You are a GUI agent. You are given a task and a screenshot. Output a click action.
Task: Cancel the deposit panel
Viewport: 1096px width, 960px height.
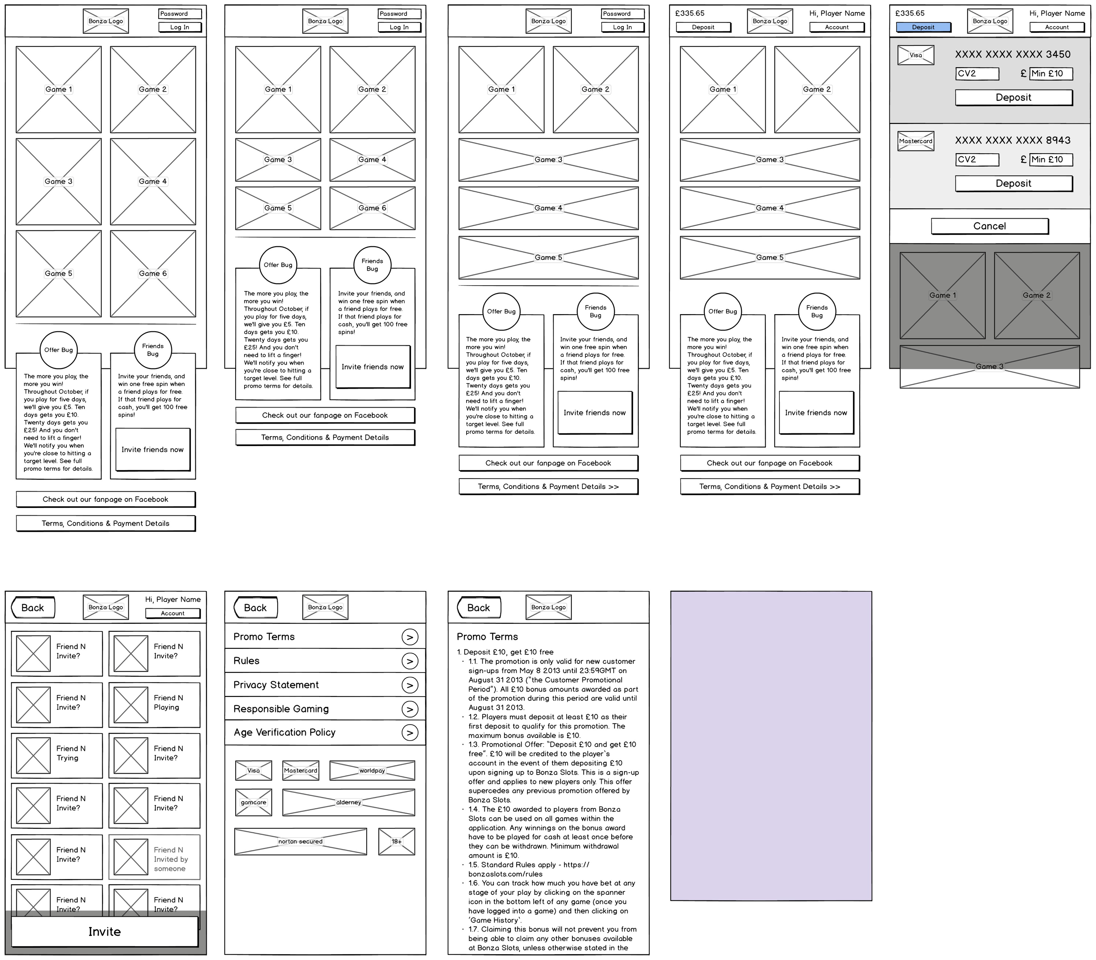(990, 226)
